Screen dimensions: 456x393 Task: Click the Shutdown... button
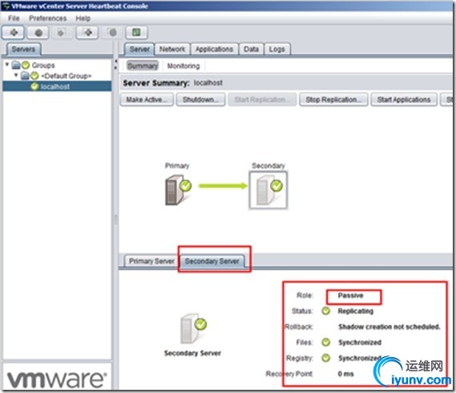pyautogui.click(x=200, y=99)
